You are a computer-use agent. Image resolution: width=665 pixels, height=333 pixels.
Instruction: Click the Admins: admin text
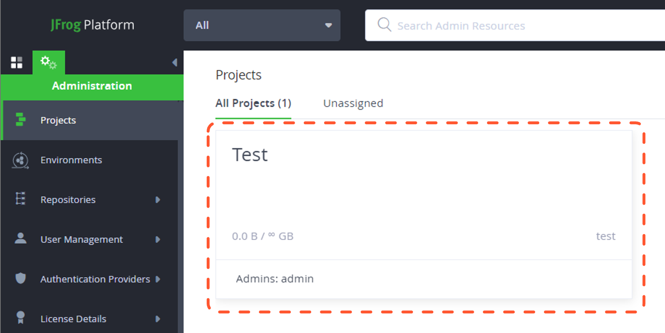[275, 279]
